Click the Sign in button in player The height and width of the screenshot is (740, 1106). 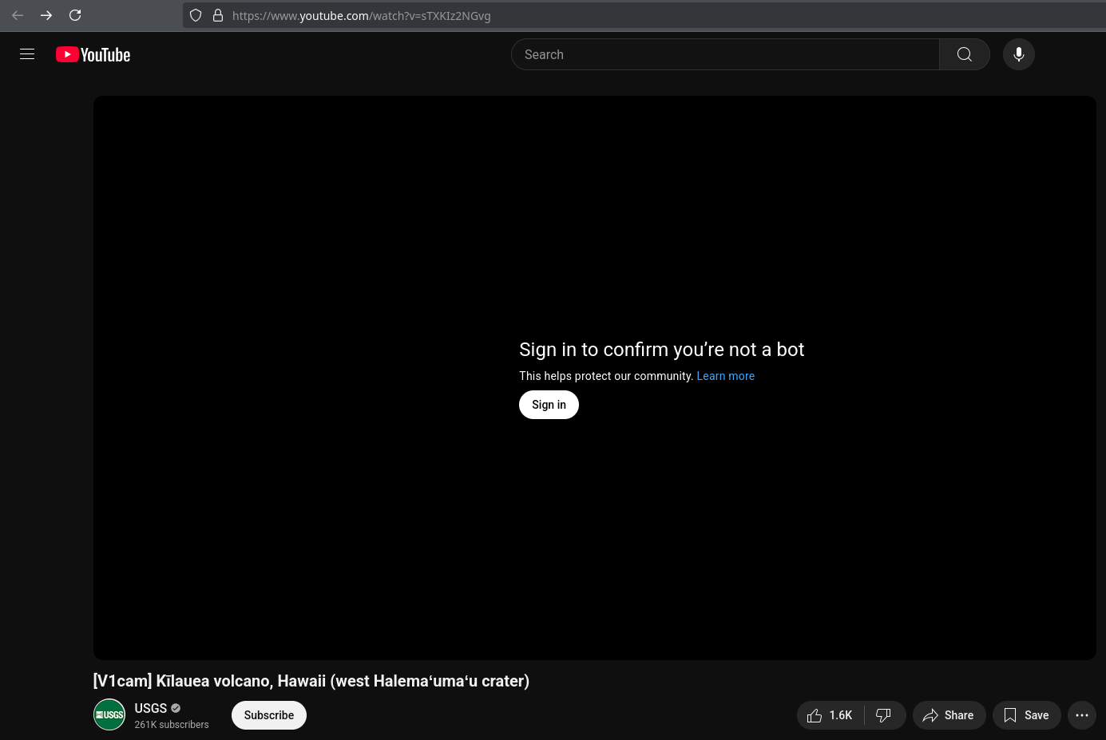(549, 405)
